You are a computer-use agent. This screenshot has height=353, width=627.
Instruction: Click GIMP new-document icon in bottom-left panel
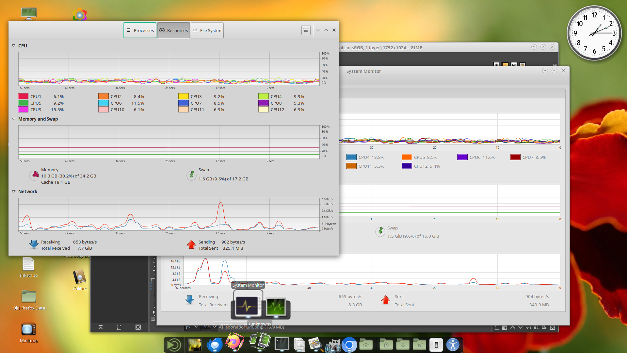click(119, 327)
